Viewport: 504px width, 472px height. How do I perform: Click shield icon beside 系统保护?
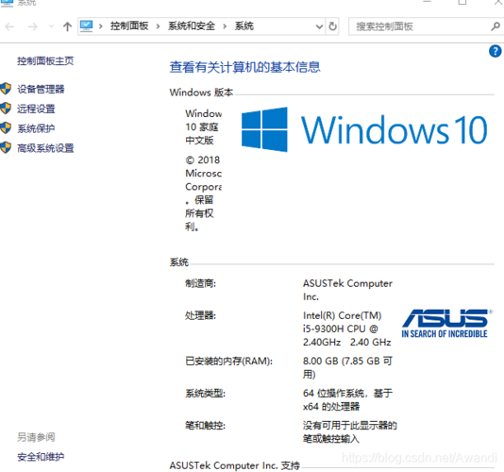6,128
